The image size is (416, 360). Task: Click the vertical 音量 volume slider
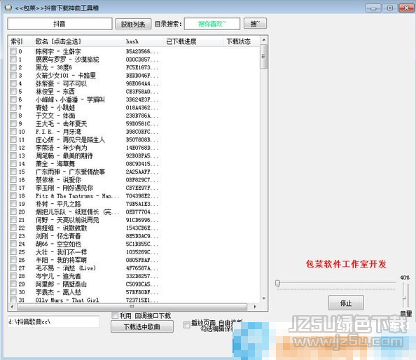tap(405, 295)
